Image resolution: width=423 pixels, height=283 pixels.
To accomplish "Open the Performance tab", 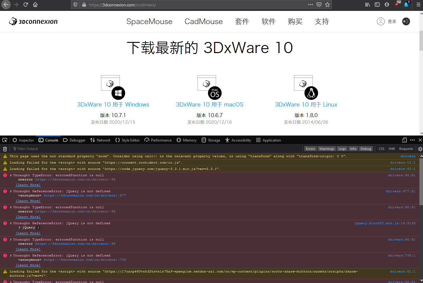I will pos(158,140).
